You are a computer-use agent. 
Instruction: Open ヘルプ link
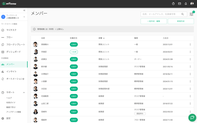click(9, 98)
